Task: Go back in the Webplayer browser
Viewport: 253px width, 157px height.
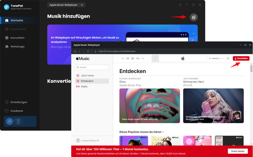Action: 79,51
